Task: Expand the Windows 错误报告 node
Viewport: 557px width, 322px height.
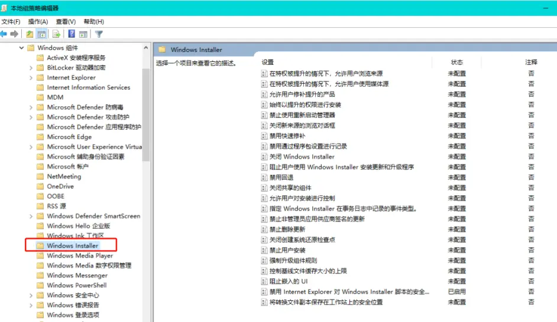Action: click(x=31, y=305)
